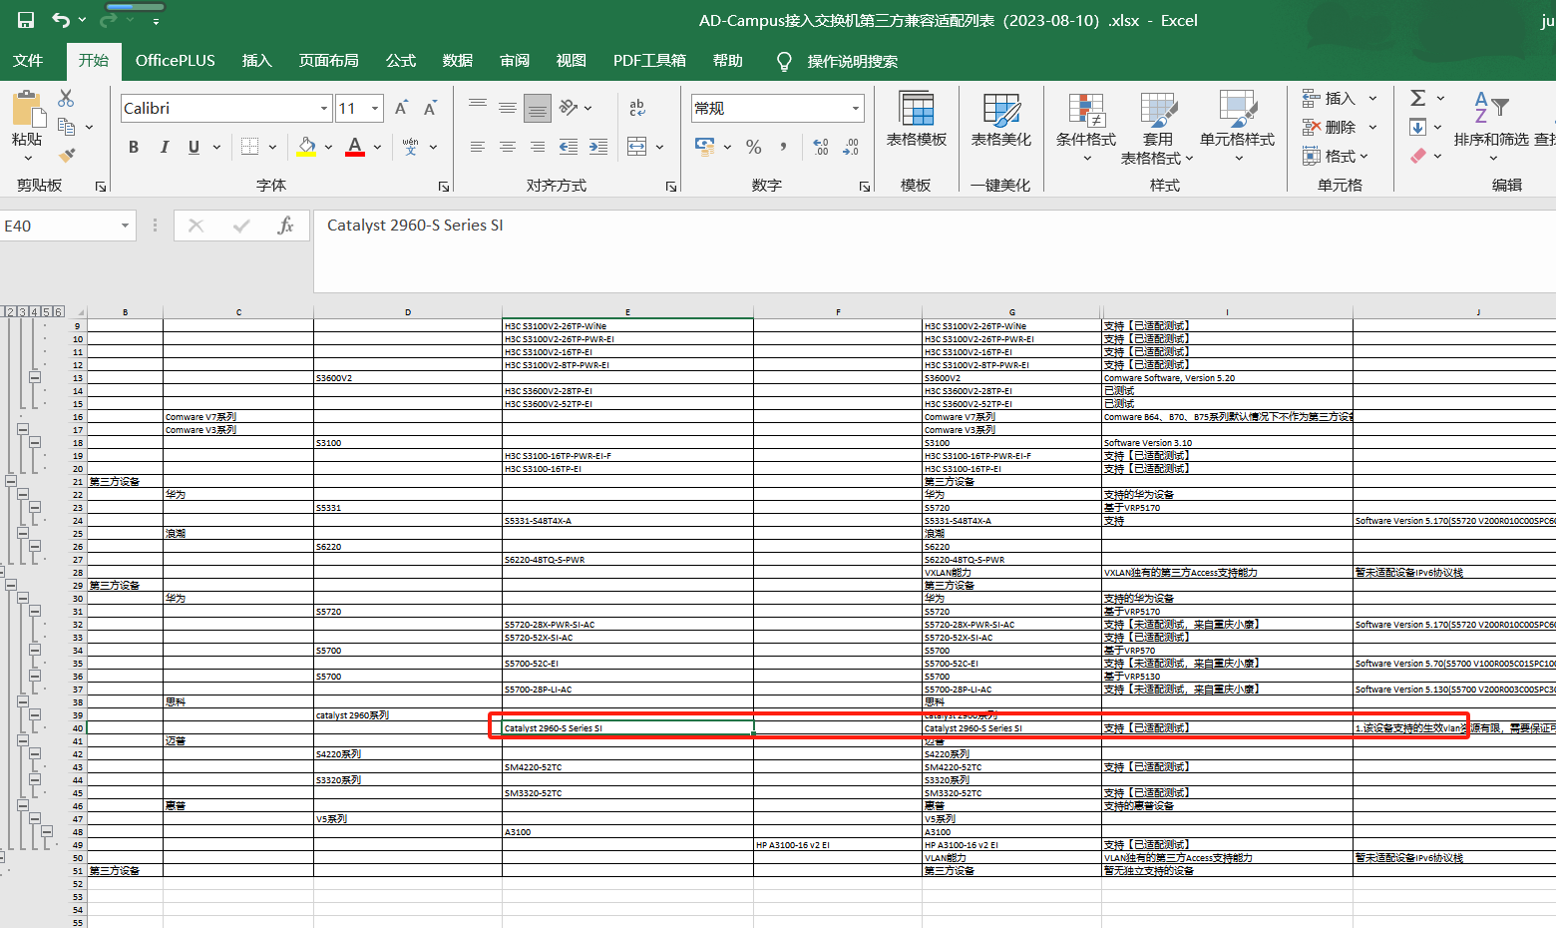Screen dimensions: 1556x928
Task: Collapse the outline group at row 38
Action: [23, 702]
